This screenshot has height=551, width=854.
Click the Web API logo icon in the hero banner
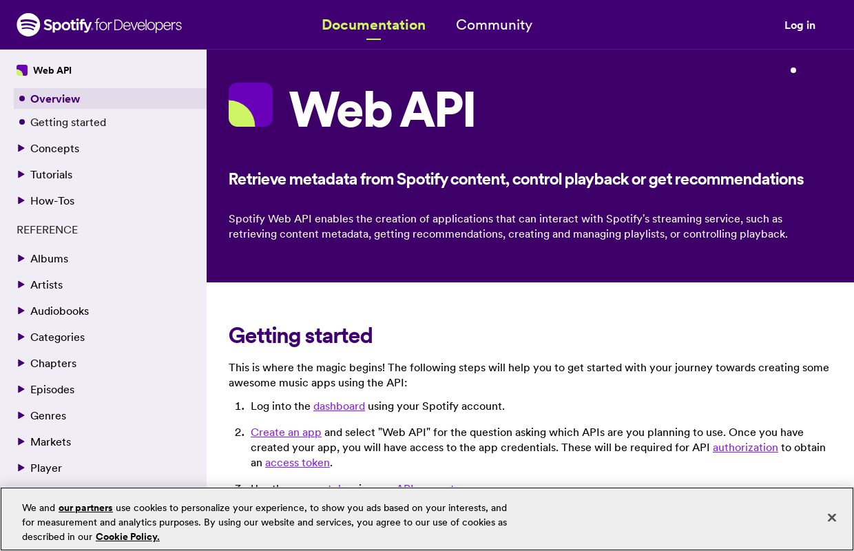click(251, 105)
